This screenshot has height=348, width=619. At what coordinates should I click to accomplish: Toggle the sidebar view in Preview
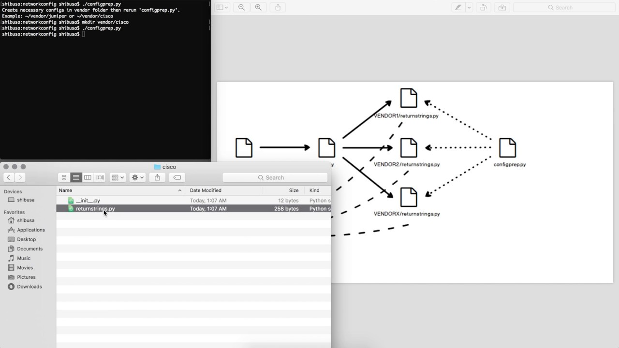[220, 7]
